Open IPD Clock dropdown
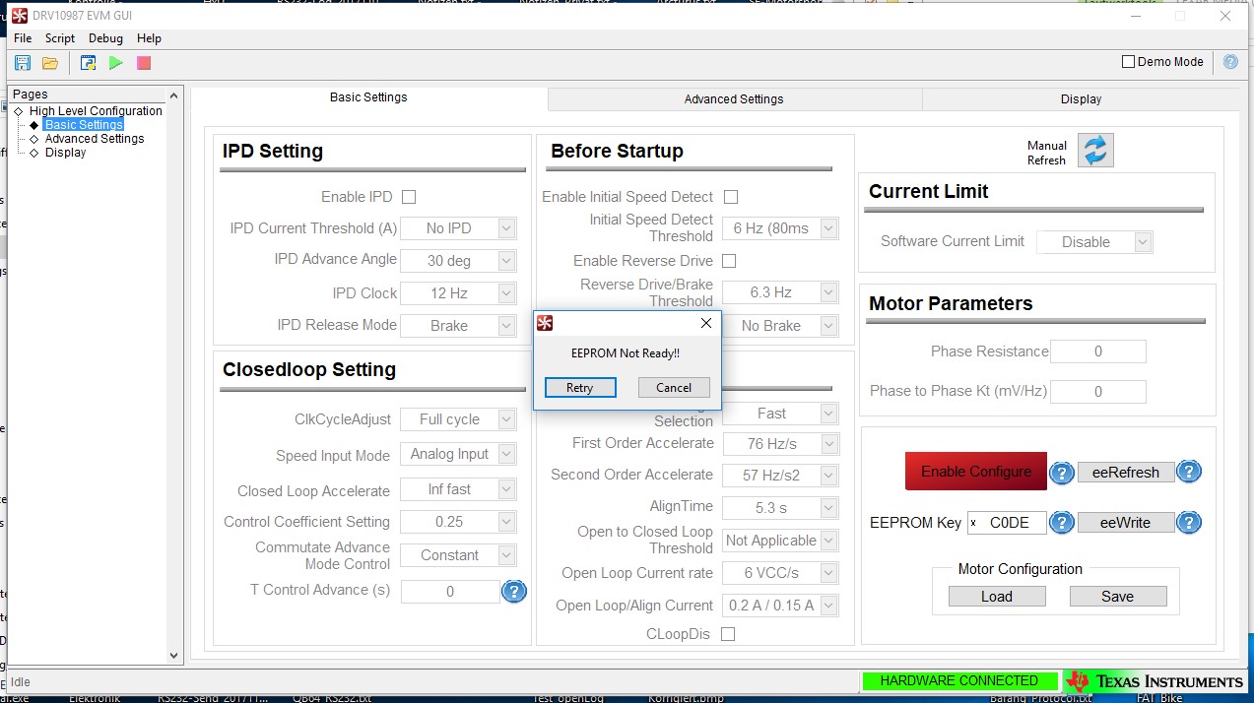1254x703 pixels. click(x=458, y=293)
